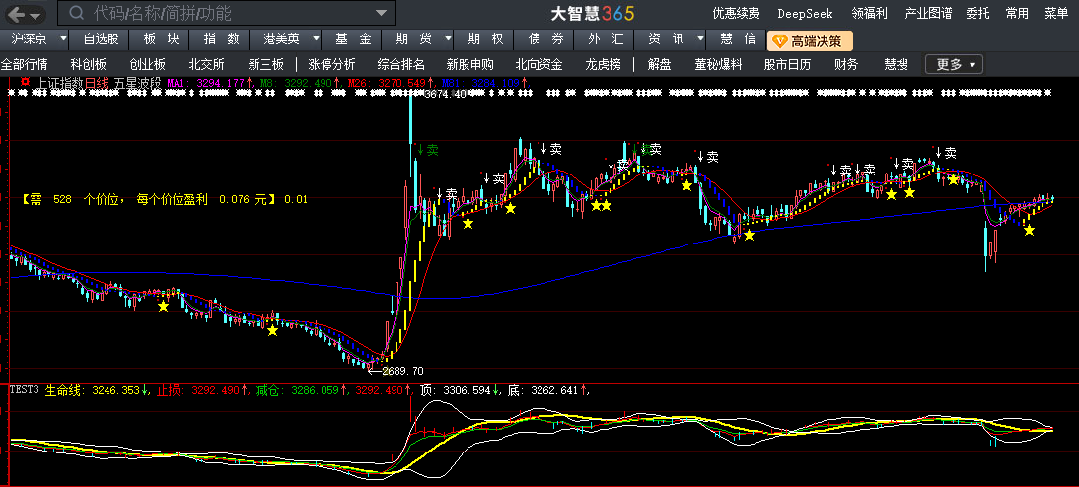The image size is (1079, 487).
Task: Expand the 资讯 dropdown arrow
Action: coord(700,39)
